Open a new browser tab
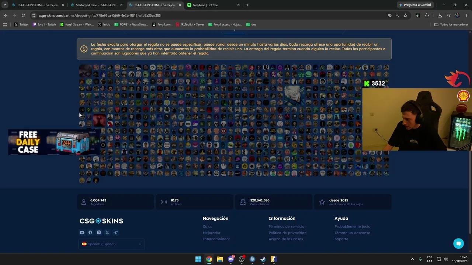This screenshot has width=472, height=265. [247, 5]
